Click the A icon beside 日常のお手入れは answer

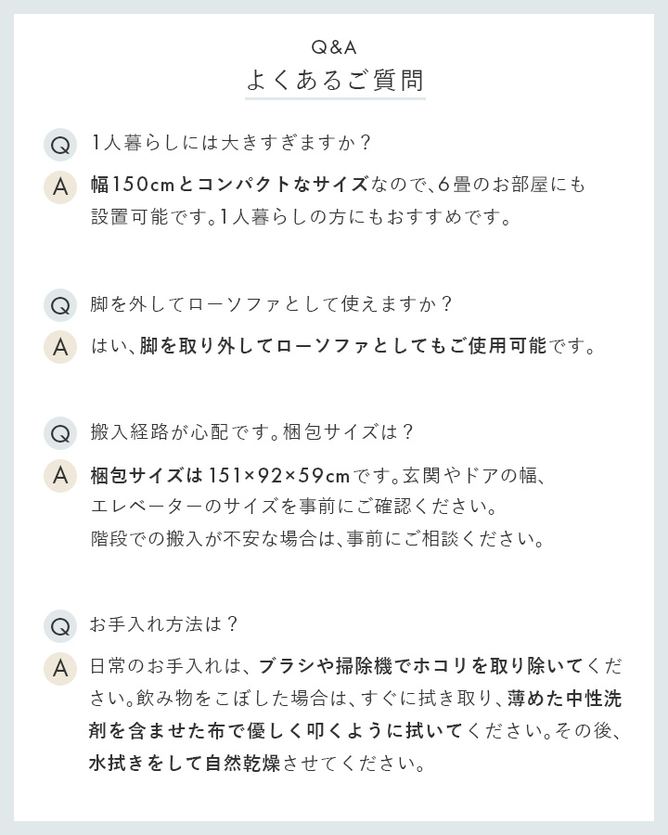point(60,667)
